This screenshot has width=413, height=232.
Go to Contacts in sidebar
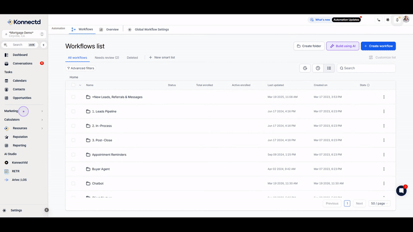(19, 89)
